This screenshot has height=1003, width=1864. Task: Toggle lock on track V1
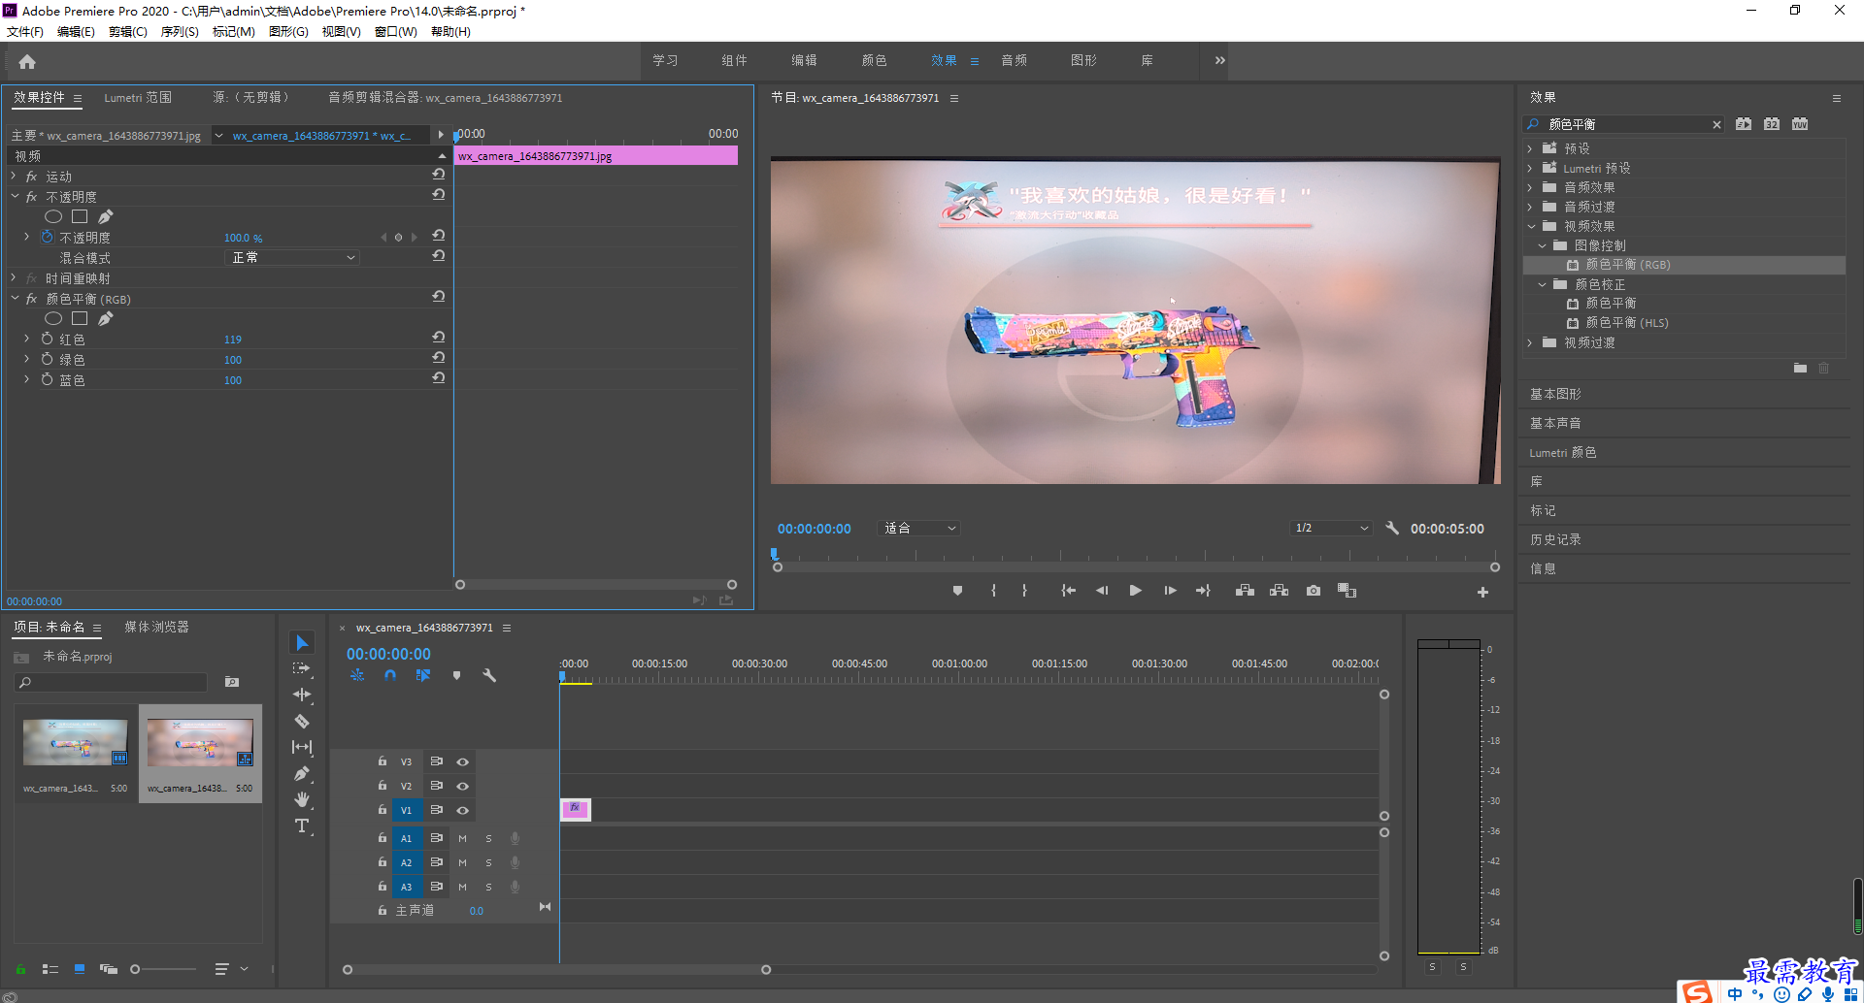click(x=383, y=810)
